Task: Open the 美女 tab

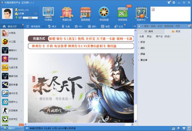Action: (x=52, y=26)
